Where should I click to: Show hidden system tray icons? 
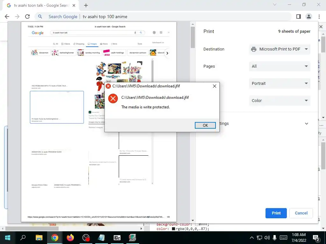coord(252,238)
